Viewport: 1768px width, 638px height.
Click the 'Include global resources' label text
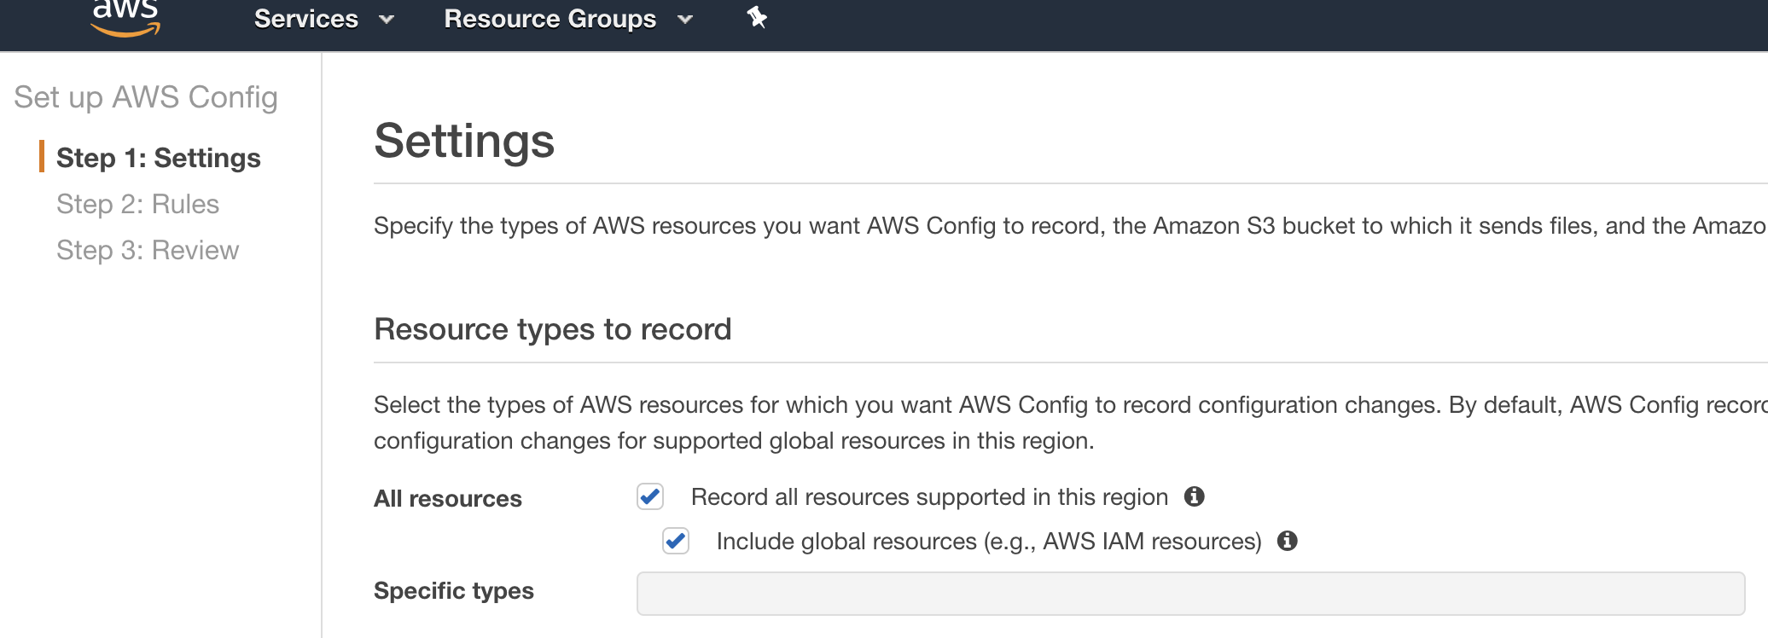tap(989, 541)
